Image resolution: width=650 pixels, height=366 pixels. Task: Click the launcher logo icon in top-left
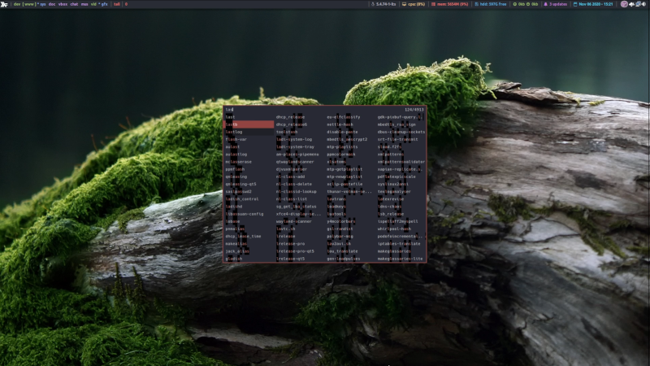(5, 4)
